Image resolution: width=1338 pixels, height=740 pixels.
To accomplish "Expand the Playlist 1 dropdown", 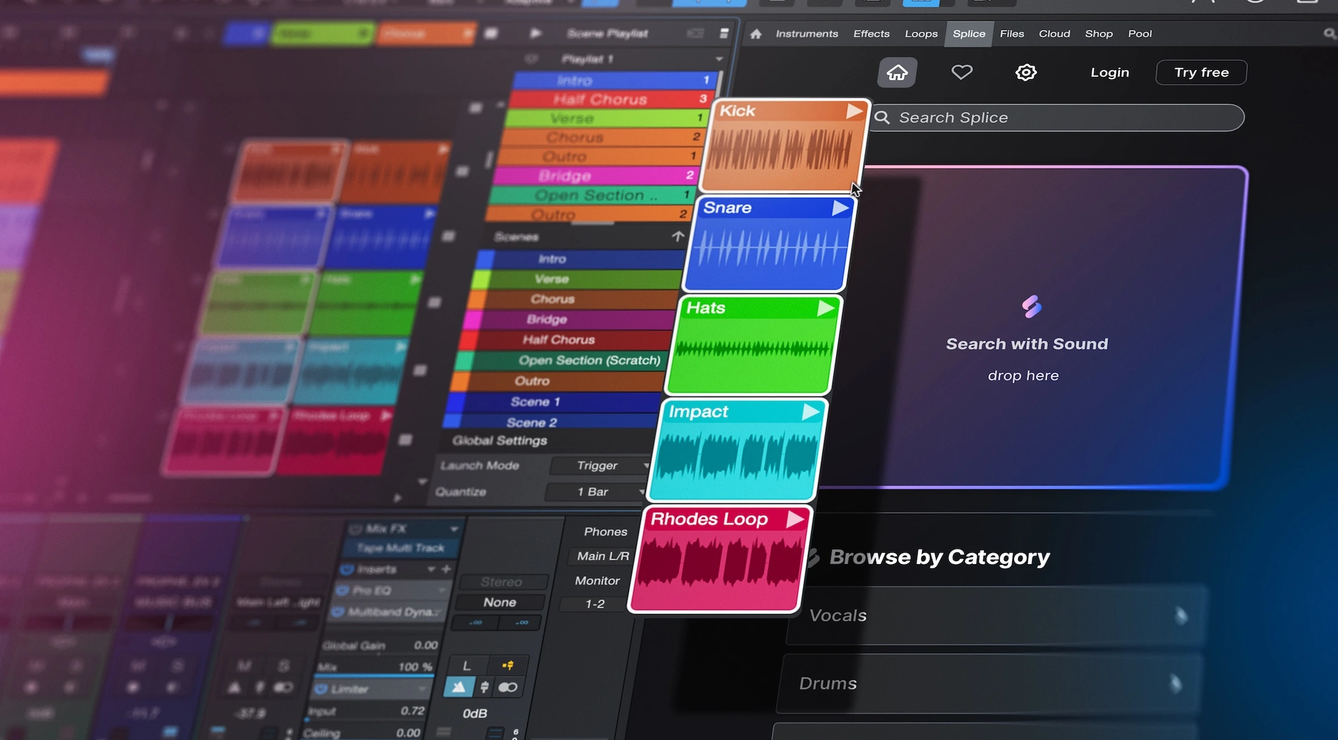I will click(719, 59).
